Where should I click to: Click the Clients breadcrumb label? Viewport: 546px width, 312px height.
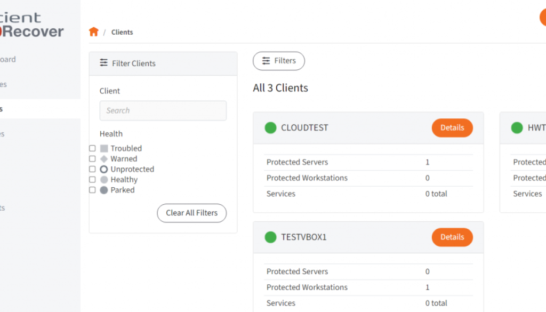(122, 32)
